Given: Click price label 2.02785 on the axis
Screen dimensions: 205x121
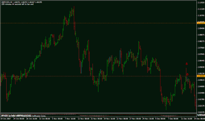Looking at the screenshot, I should (x=201, y=99).
